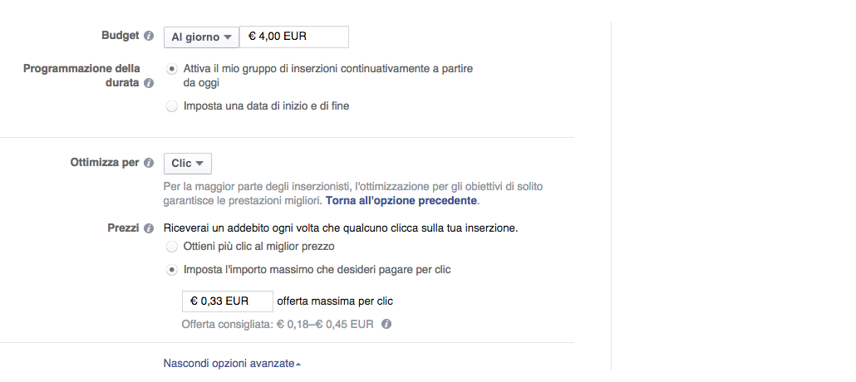Click the 'Budget' field label
The width and height of the screenshot is (856, 382).
(121, 37)
